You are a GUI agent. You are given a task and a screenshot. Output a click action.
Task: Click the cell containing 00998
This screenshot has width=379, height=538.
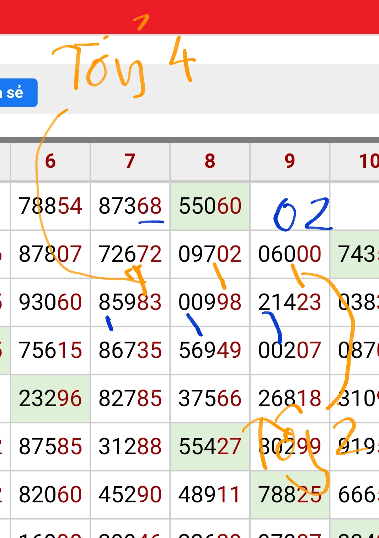tap(210, 302)
